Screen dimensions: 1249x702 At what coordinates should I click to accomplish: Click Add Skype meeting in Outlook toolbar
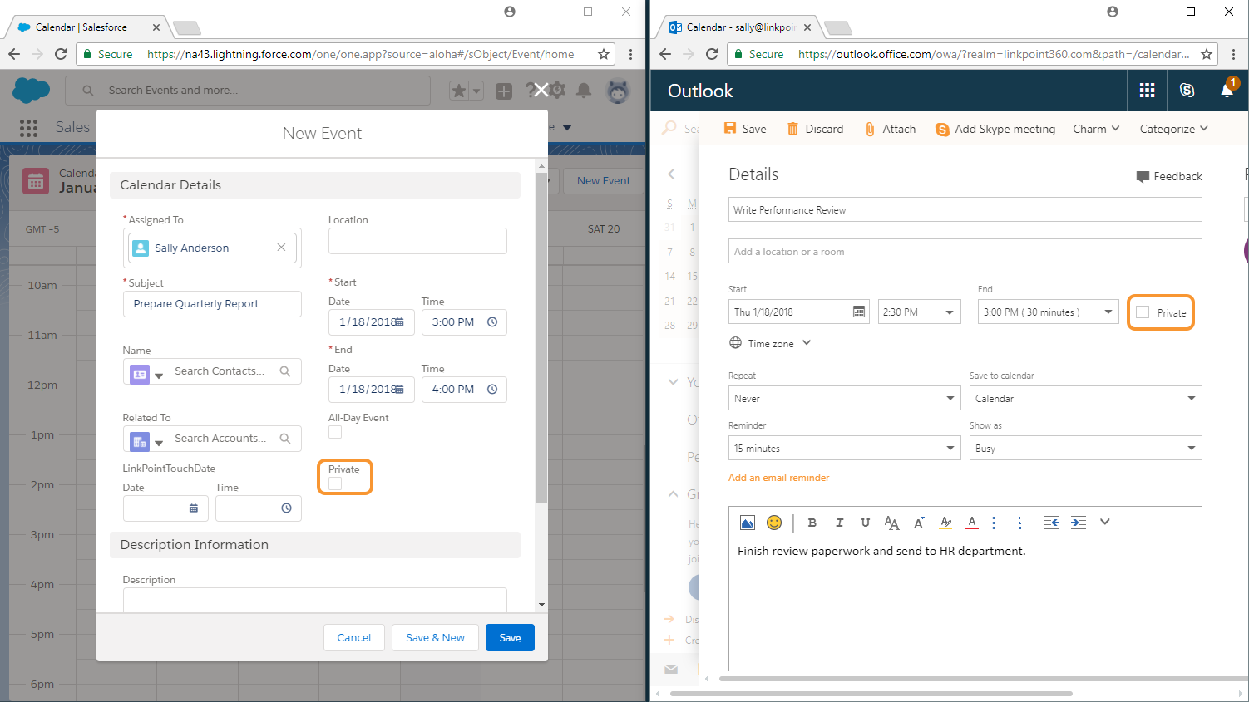995,129
